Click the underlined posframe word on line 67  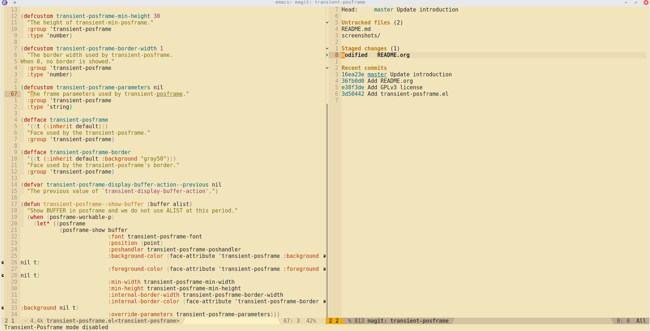pos(170,94)
